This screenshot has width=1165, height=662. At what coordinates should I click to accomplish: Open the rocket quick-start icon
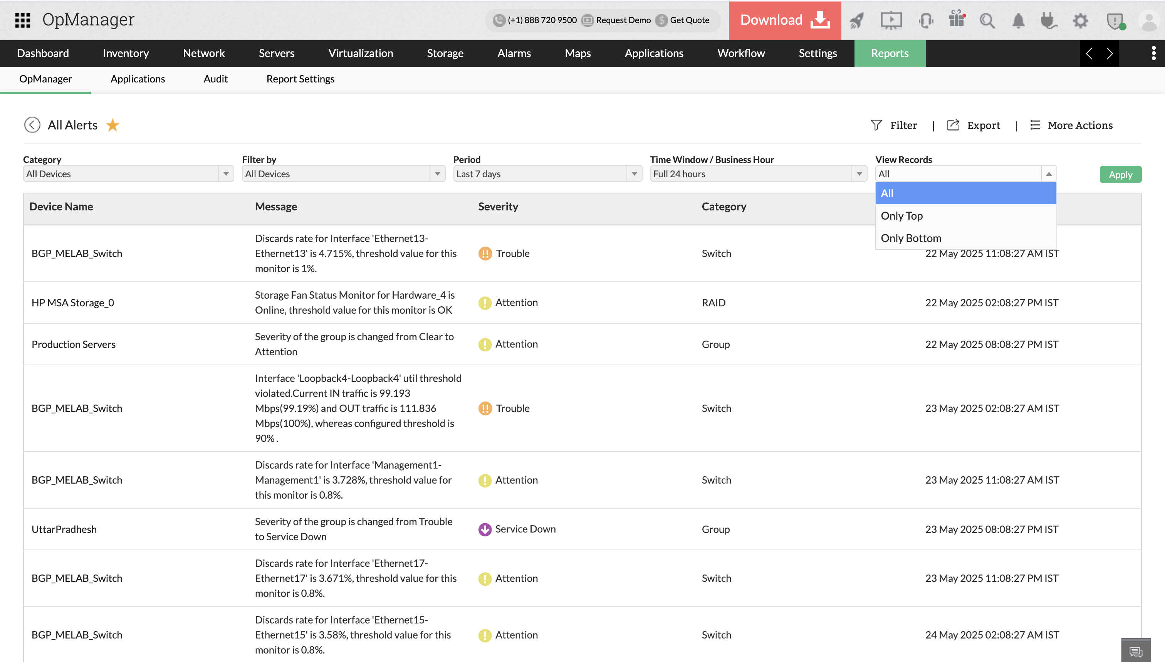[857, 20]
